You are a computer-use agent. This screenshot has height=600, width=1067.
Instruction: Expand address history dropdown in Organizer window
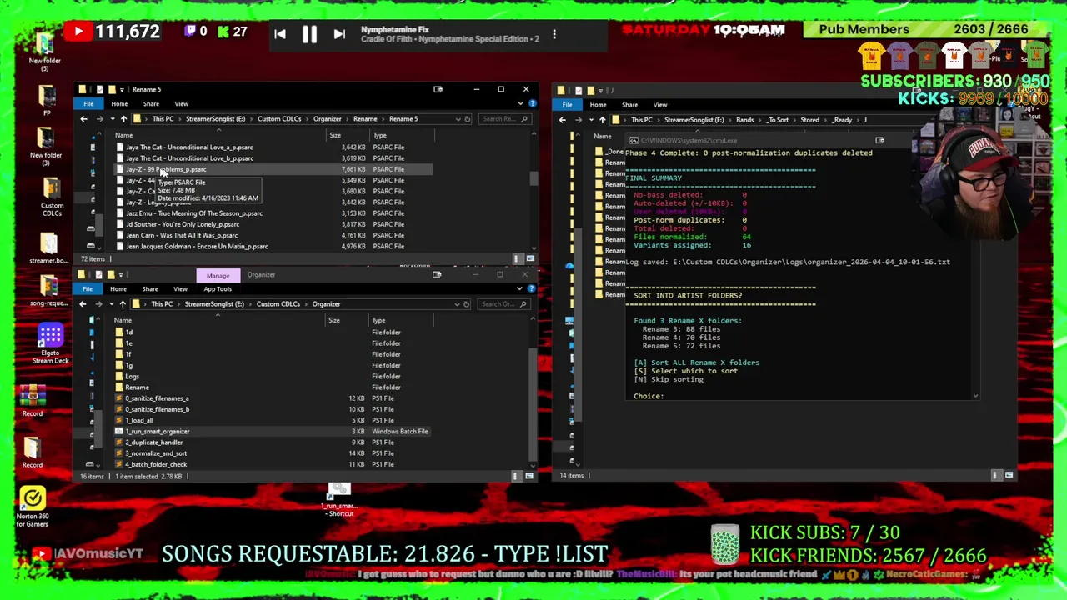point(456,304)
